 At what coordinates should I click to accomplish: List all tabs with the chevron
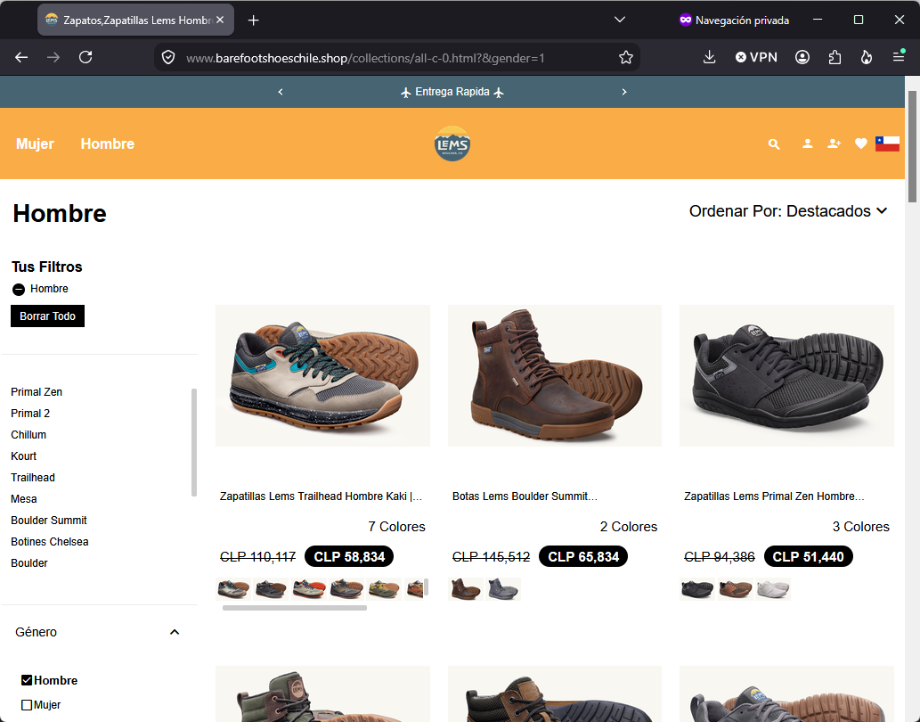[620, 20]
